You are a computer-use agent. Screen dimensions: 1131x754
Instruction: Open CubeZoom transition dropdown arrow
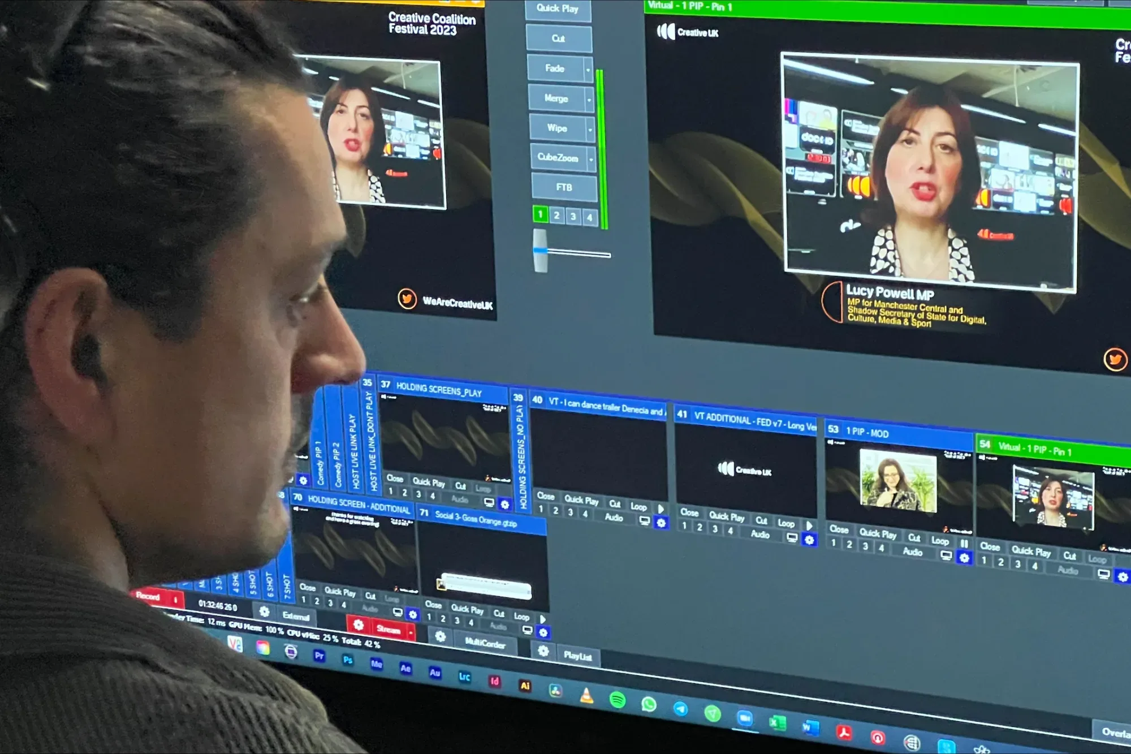[x=592, y=160]
